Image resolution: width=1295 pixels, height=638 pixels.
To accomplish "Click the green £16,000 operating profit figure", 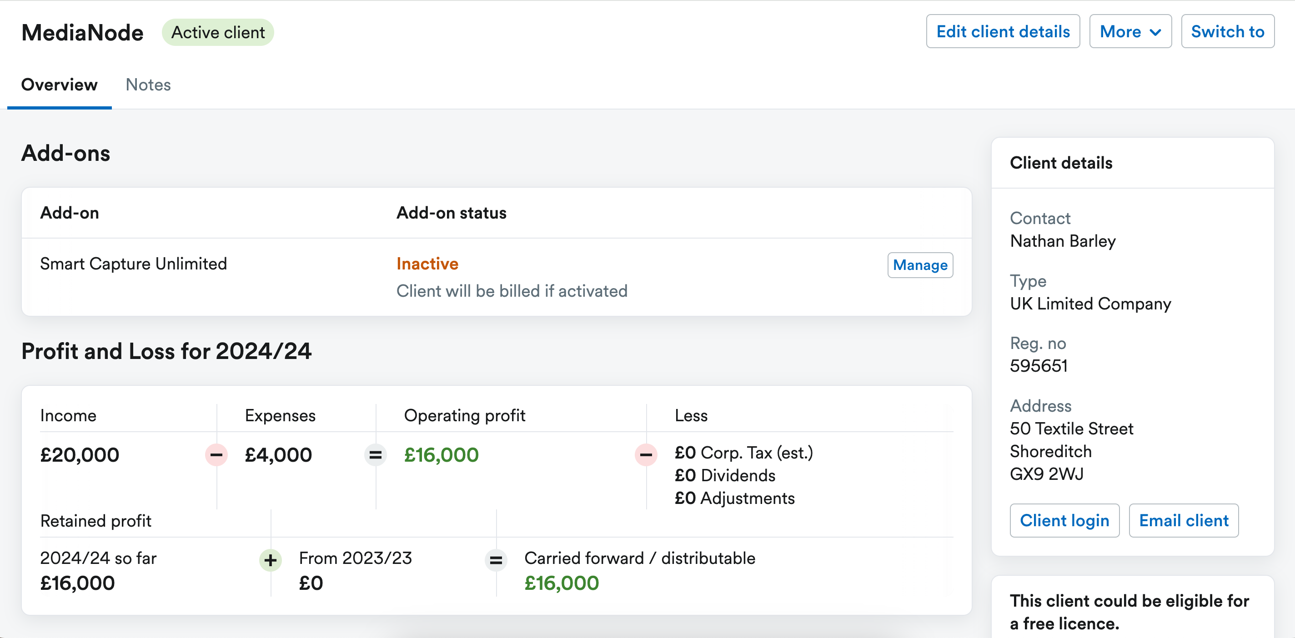I will (x=442, y=454).
